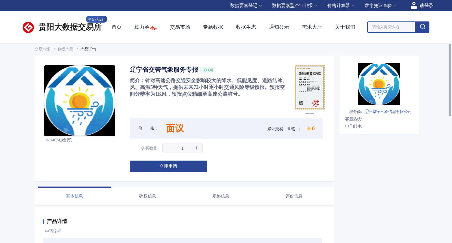Open the 数据要素登记凭证 certificate thumbnail

click(310, 87)
